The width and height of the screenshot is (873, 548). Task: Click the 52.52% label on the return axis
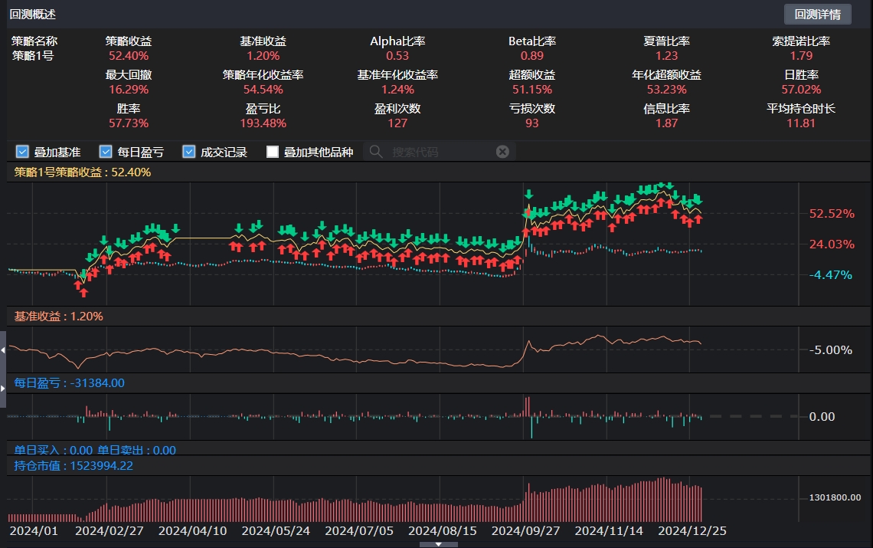[x=832, y=214]
